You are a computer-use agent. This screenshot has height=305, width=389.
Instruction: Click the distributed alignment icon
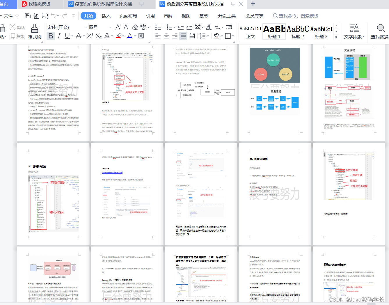[x=192, y=36]
